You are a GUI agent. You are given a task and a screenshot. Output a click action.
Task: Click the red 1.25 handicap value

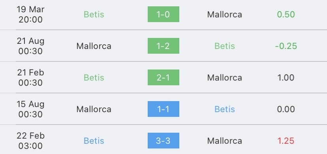286,141
